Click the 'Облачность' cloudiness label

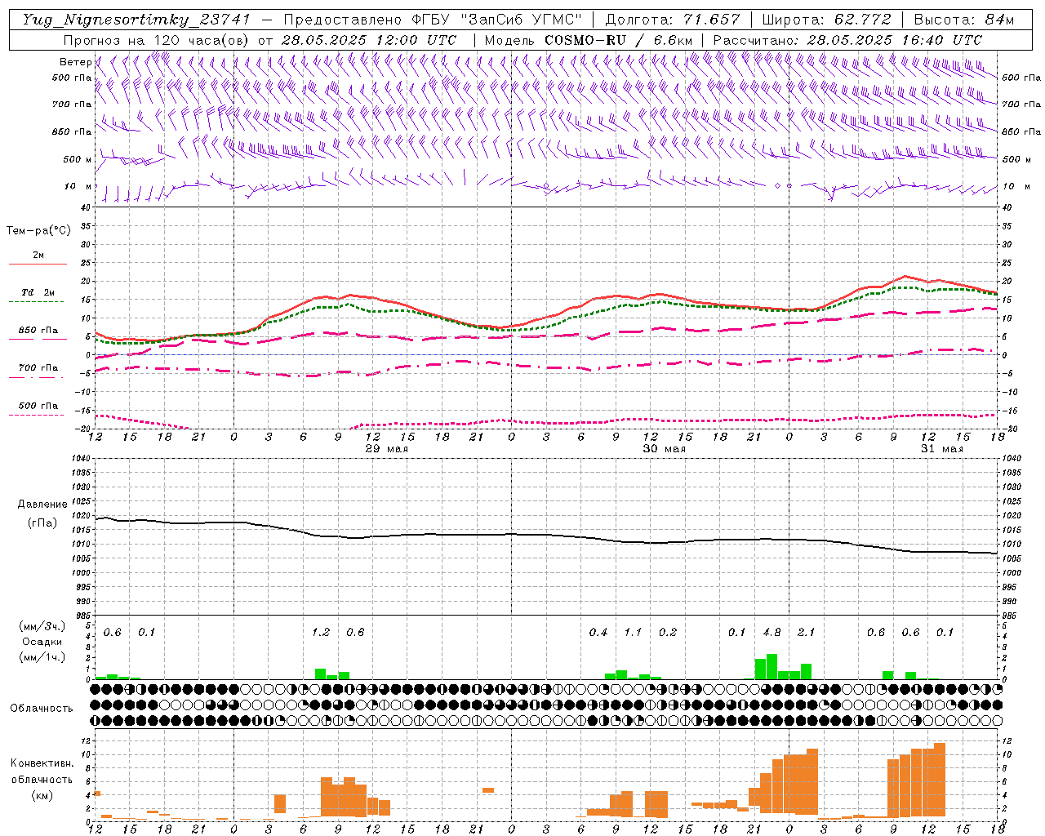pyautogui.click(x=42, y=708)
